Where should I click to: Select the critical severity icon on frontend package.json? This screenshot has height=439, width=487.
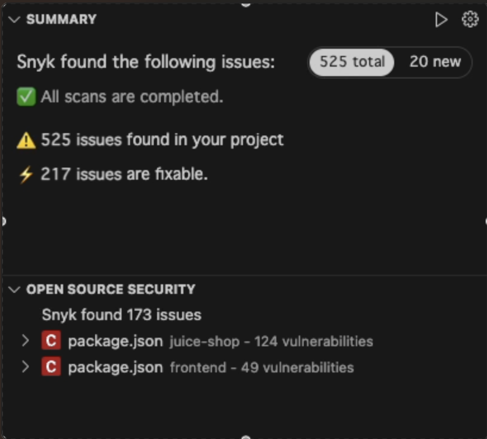pos(52,367)
